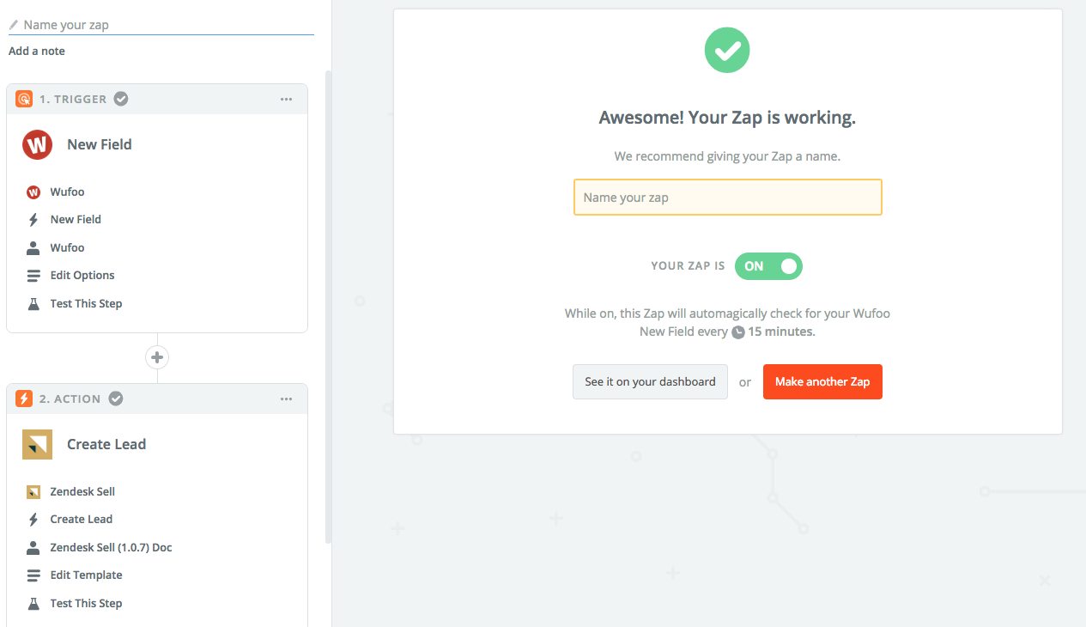The image size is (1086, 627).
Task: Open Edit Options in the trigger step
Action: pyautogui.click(x=82, y=276)
